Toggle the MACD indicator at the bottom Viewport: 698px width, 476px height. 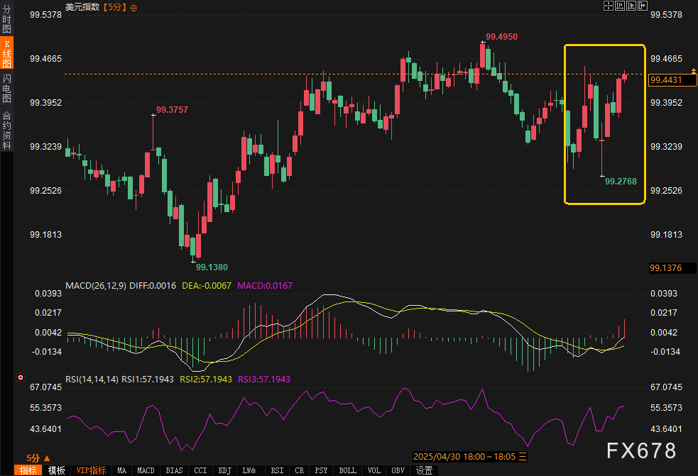(146, 470)
